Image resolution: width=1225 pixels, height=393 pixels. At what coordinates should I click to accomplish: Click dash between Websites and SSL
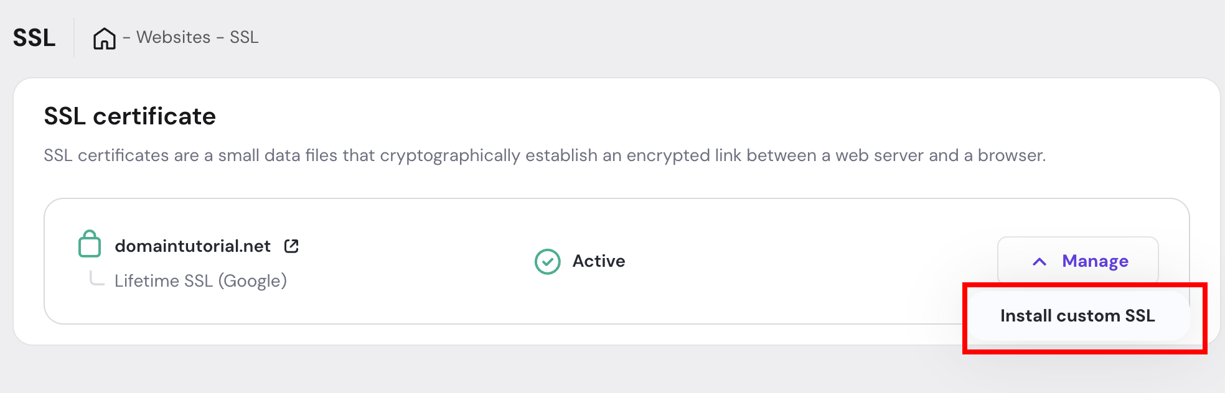pos(220,38)
